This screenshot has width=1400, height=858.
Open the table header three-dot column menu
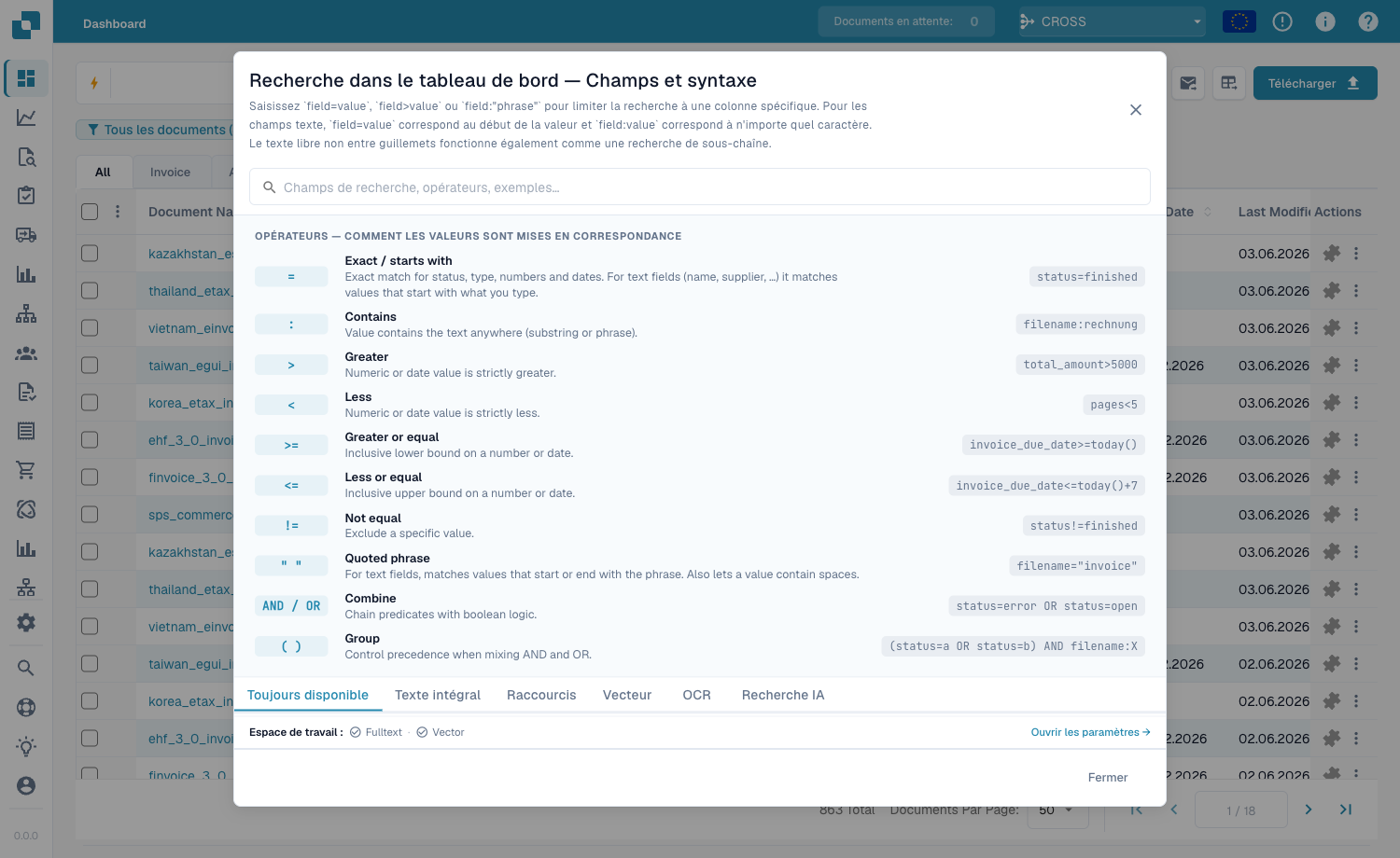click(118, 212)
